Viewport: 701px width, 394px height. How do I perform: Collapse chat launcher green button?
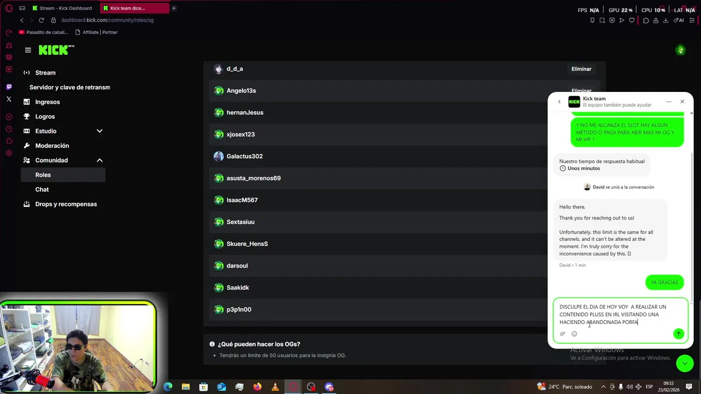pyautogui.click(x=685, y=363)
